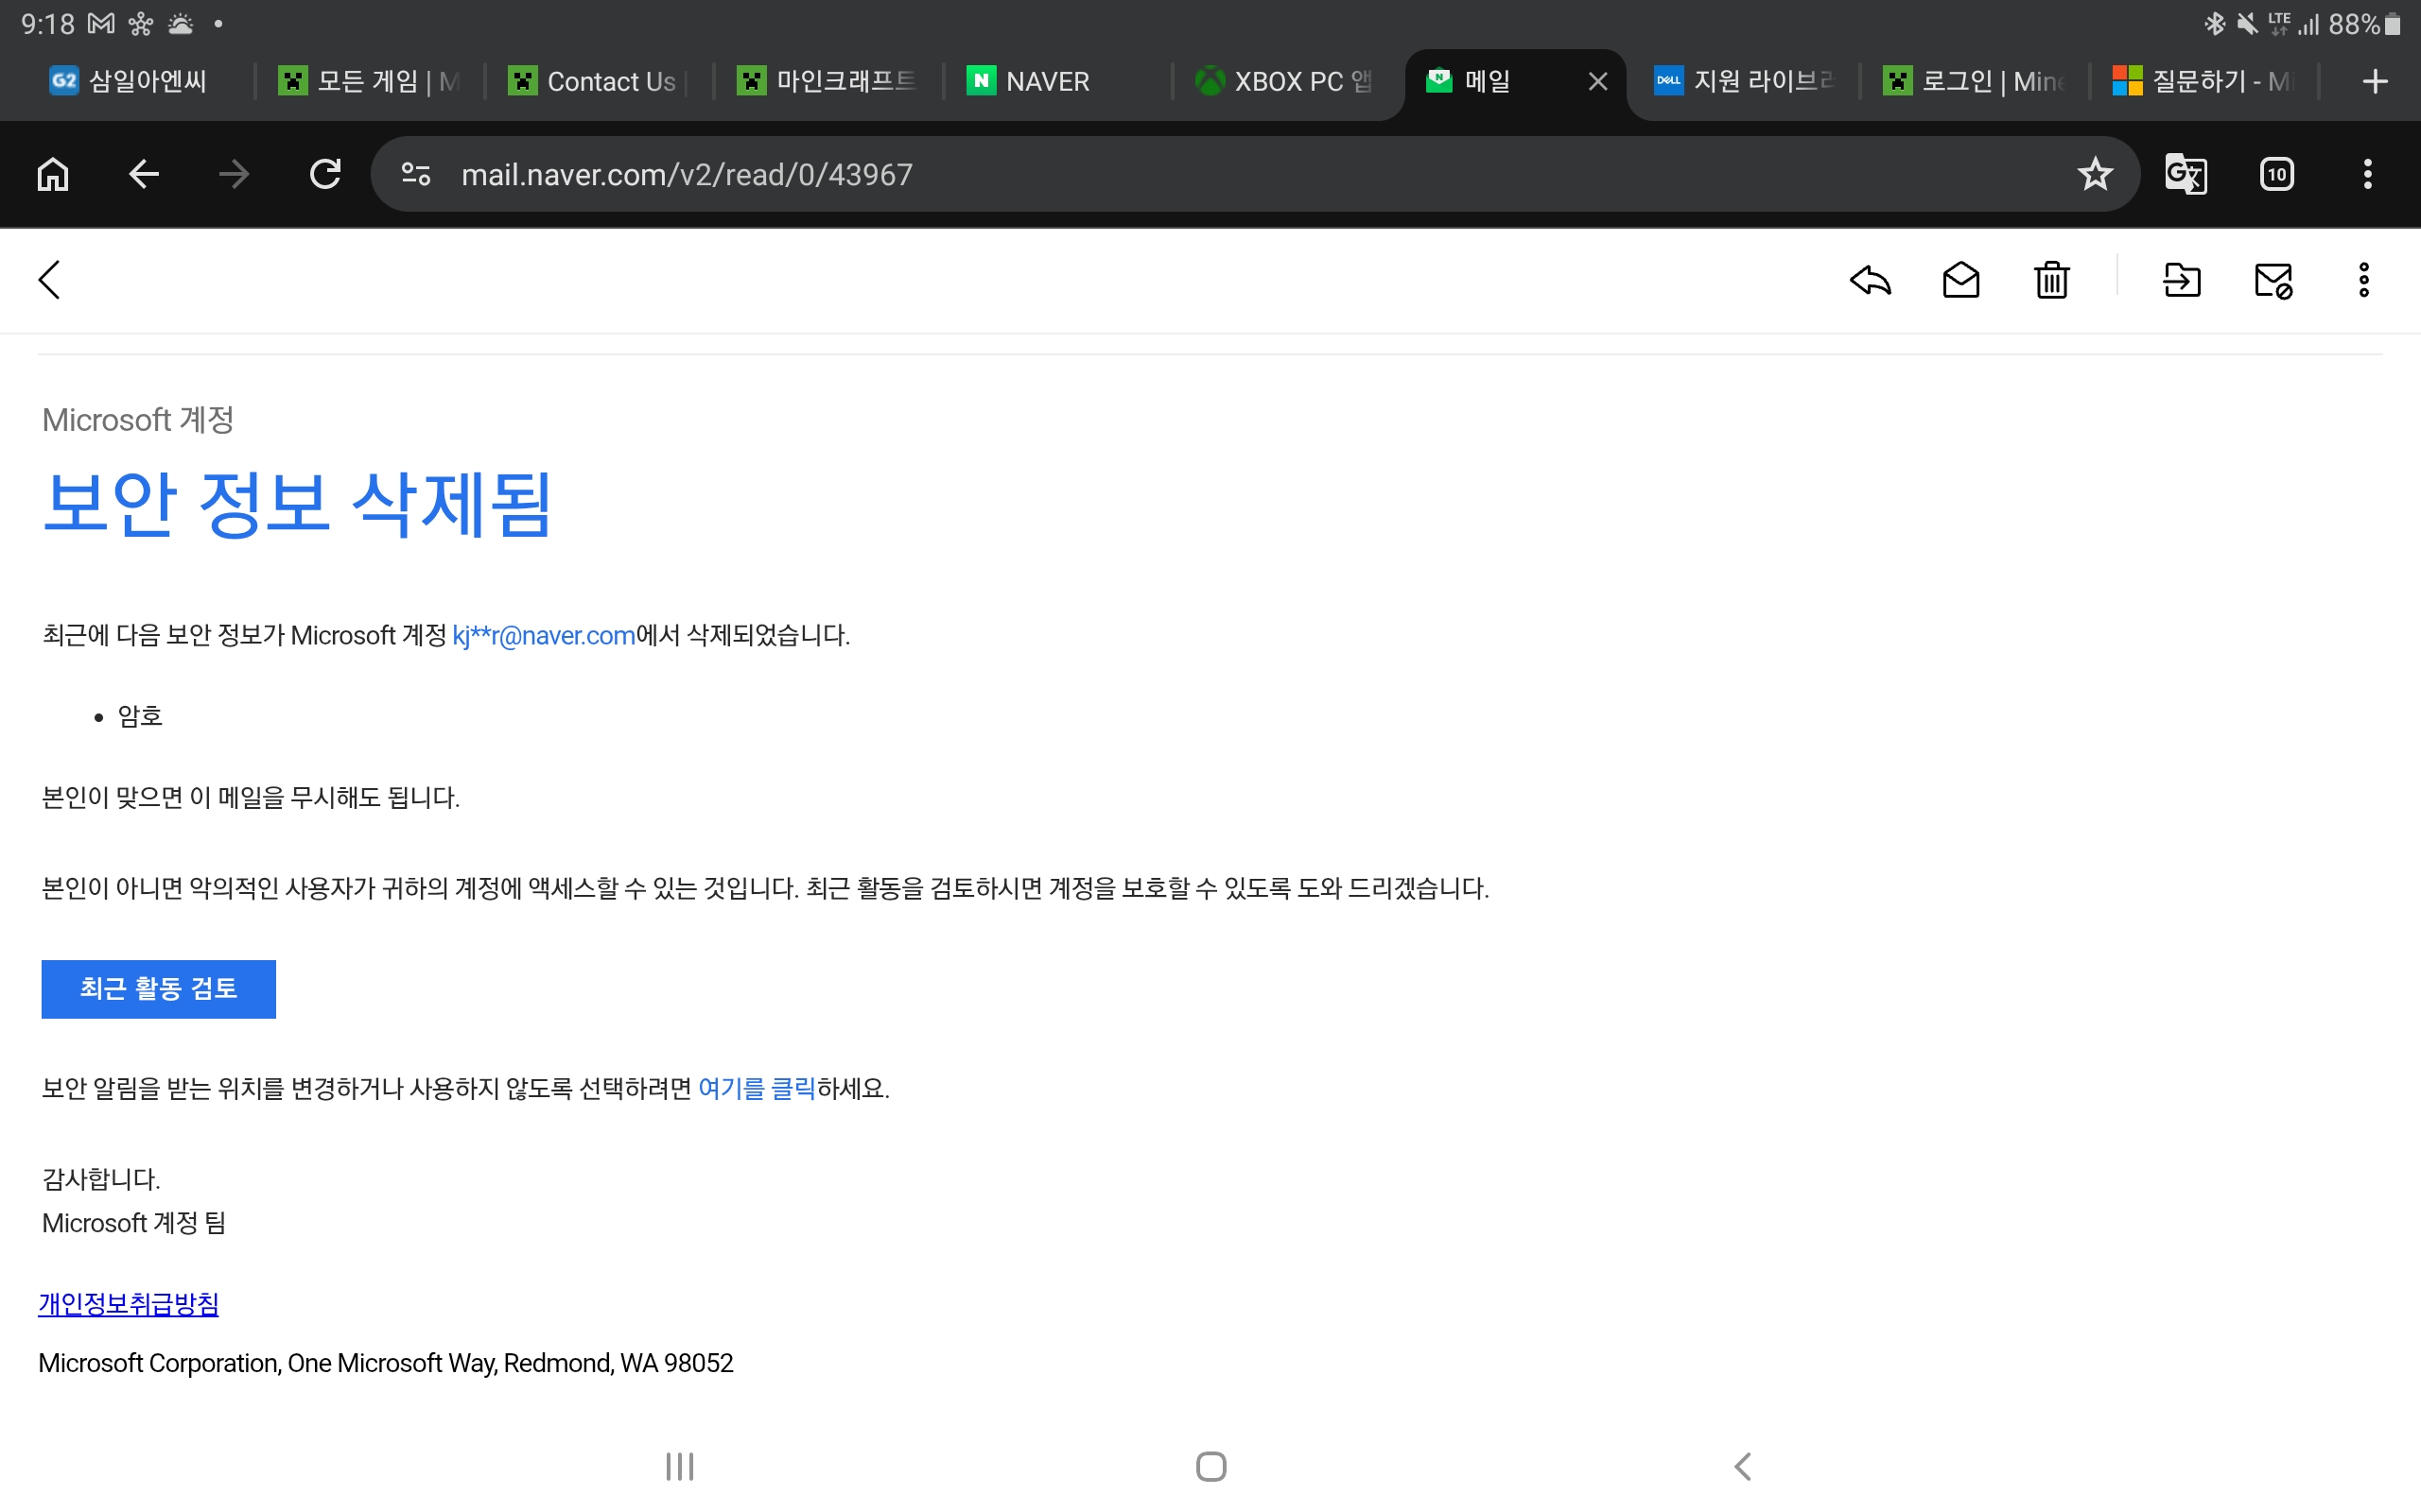Tap Android home navigation button
The height and width of the screenshot is (1512, 2421).
[1210, 1466]
